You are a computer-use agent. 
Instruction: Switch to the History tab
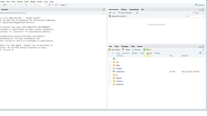tap(124, 9)
